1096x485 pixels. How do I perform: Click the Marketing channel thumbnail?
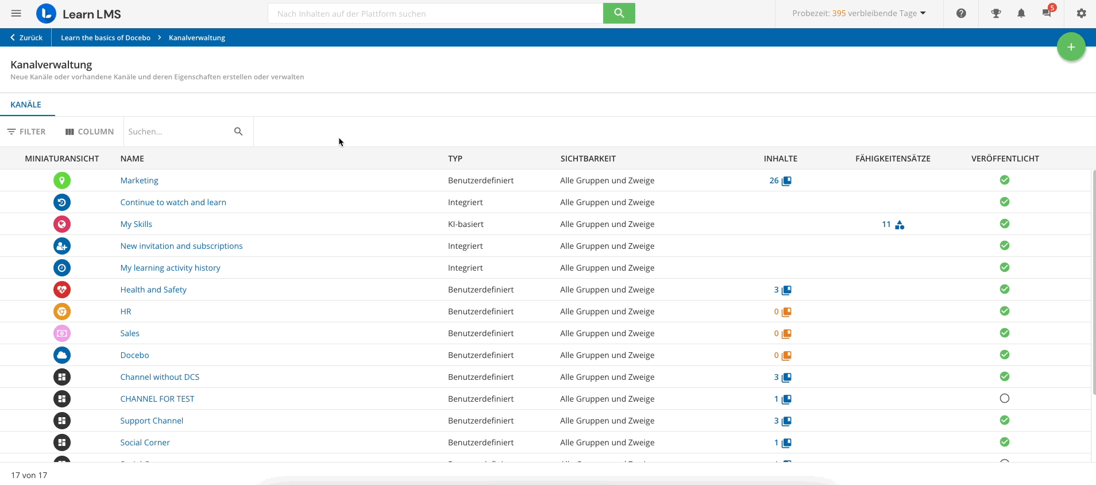pos(62,180)
